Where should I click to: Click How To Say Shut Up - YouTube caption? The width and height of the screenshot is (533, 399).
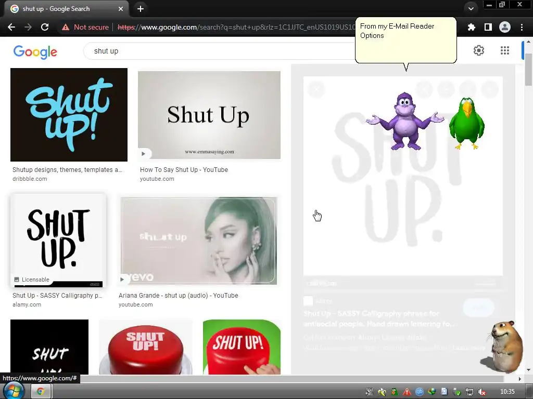tap(184, 170)
